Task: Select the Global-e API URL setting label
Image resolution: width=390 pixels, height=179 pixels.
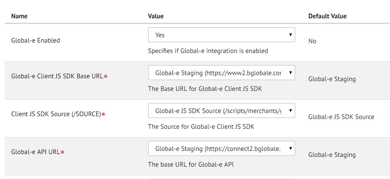Action: coord(36,152)
